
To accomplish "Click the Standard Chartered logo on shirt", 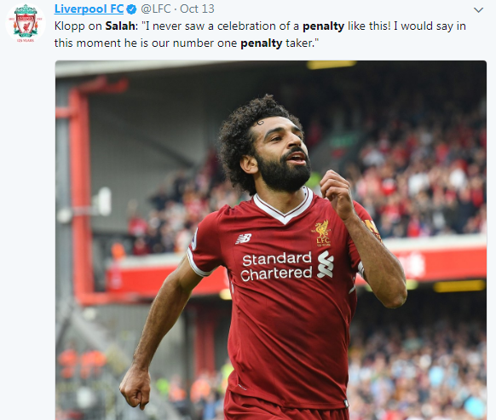I will [287, 267].
